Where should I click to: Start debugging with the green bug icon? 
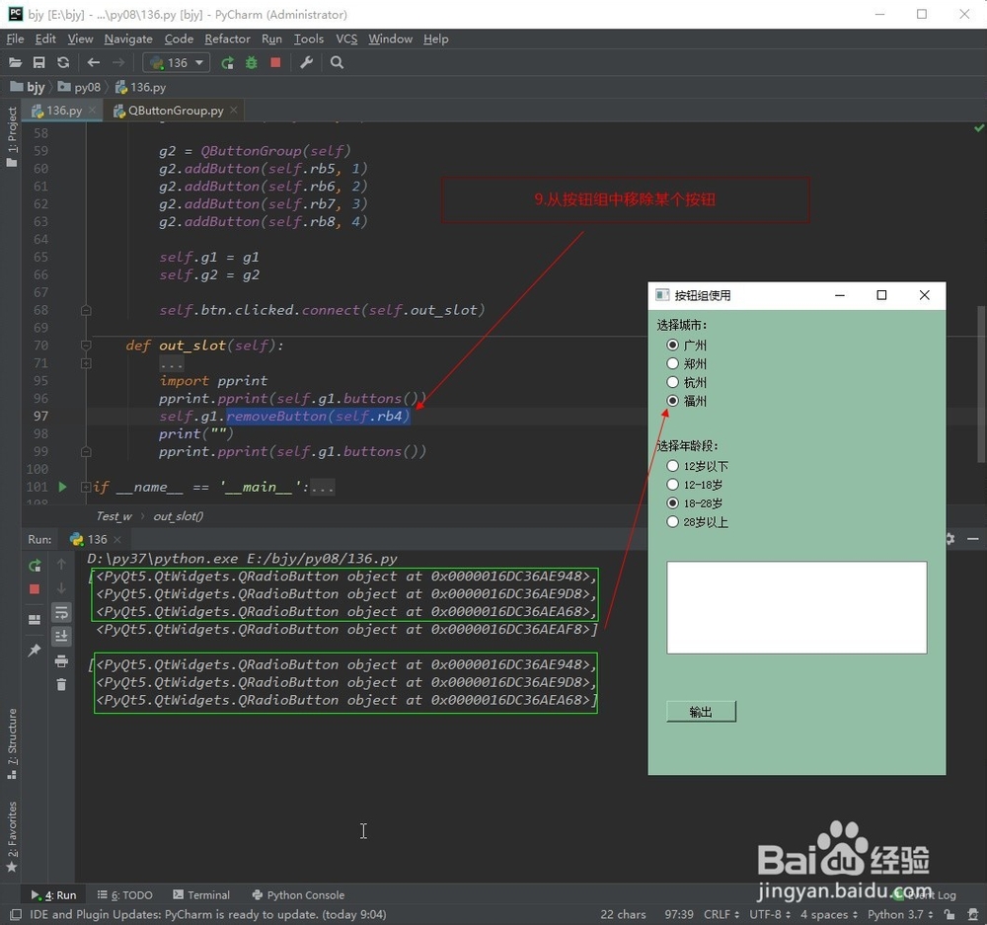coord(251,62)
